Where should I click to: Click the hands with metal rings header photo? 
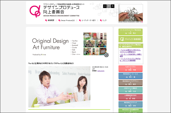[131, 13]
